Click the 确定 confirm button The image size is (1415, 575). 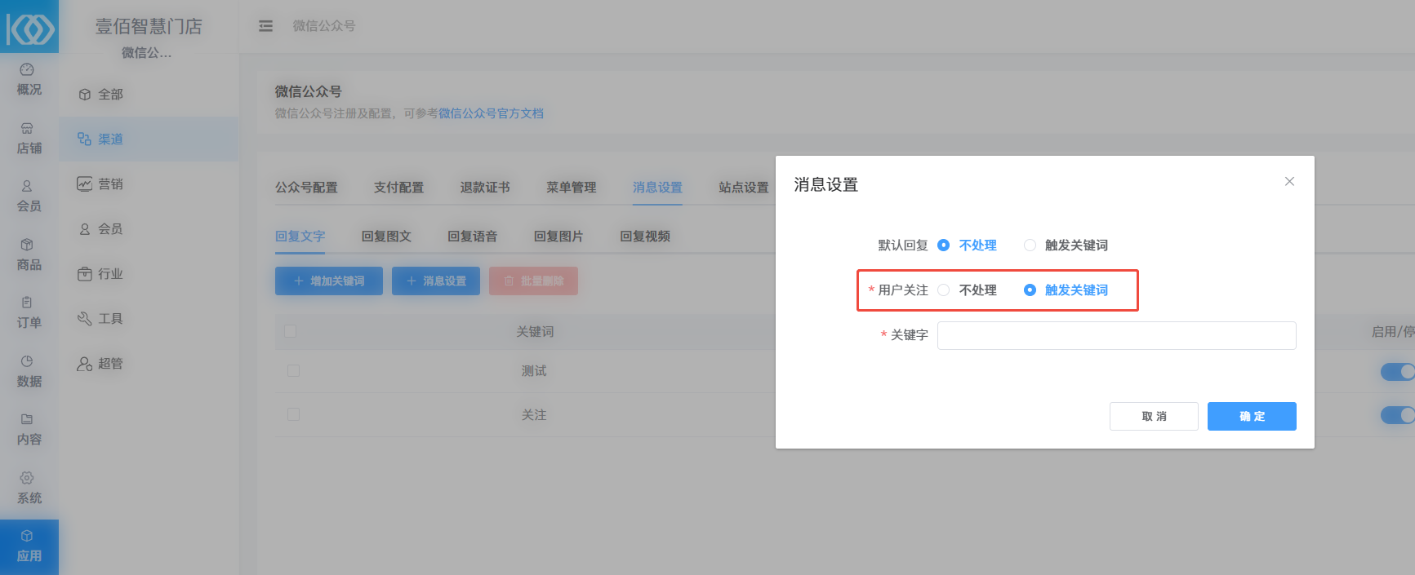click(x=1251, y=416)
